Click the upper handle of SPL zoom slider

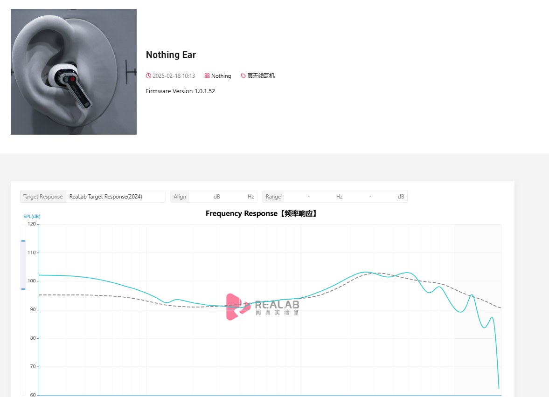pyautogui.click(x=23, y=241)
